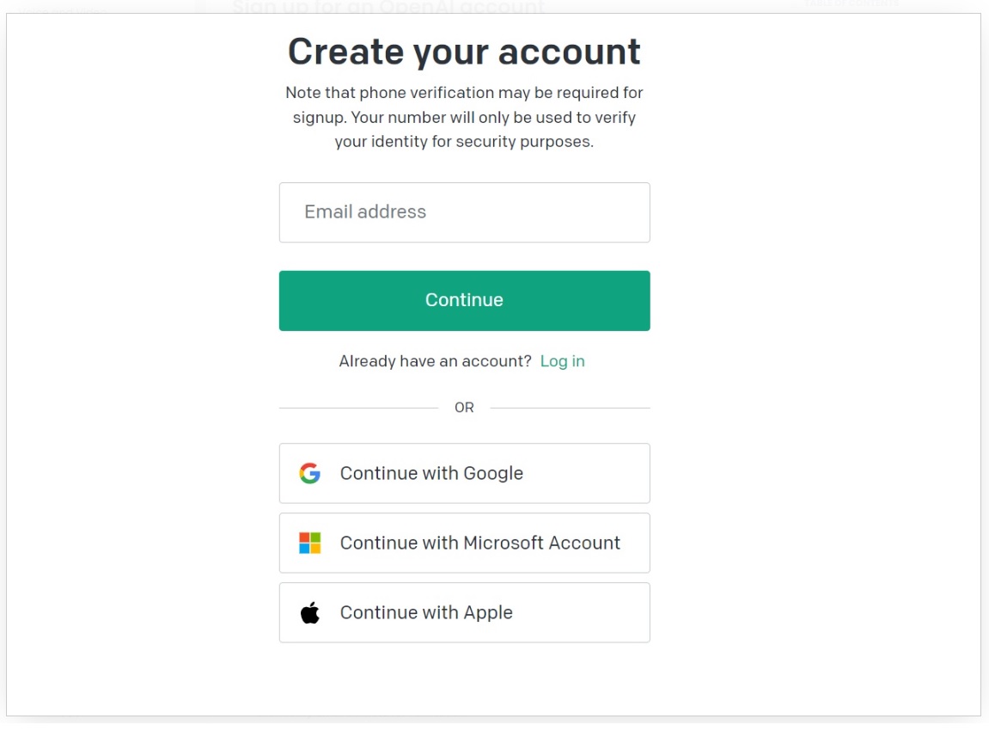Click the word "signup" in the note

click(319, 117)
